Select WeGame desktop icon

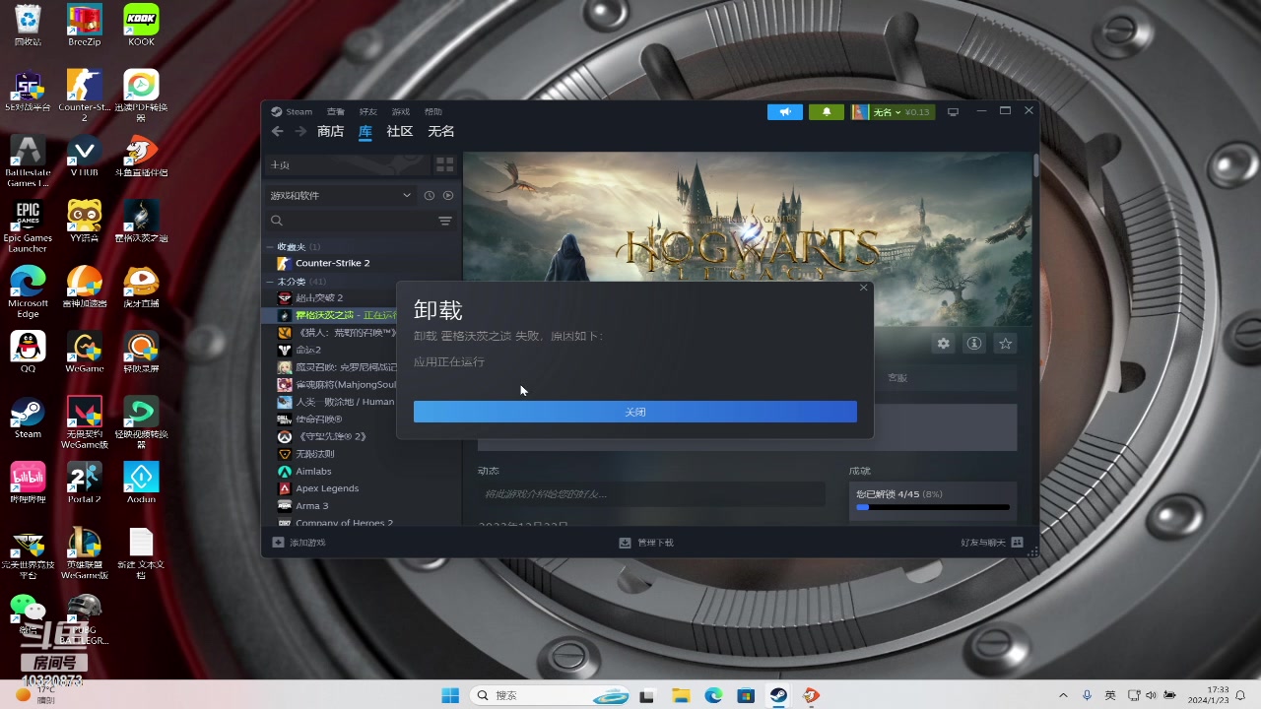click(85, 353)
